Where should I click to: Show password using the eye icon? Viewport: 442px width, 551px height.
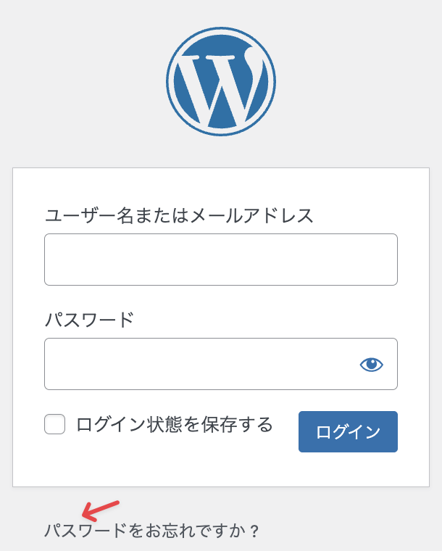pyautogui.click(x=372, y=365)
